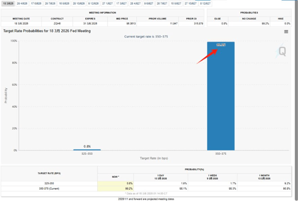Click the 0.8% label above small bar
This screenshot has width=298, height=201.
(87, 146)
